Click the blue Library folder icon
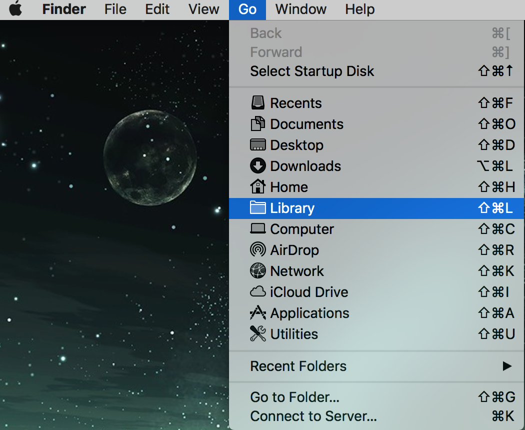 [x=258, y=207]
